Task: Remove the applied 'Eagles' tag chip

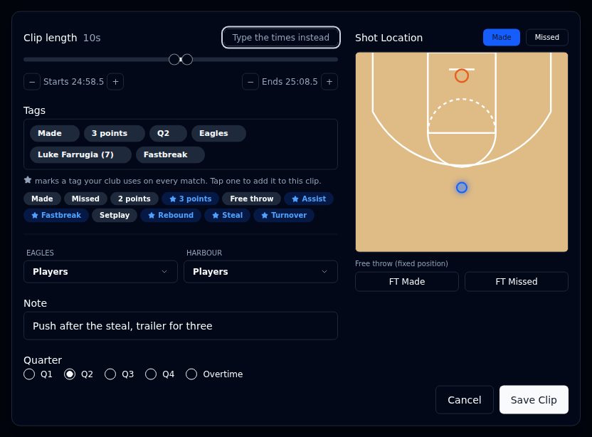Action: click(218, 133)
